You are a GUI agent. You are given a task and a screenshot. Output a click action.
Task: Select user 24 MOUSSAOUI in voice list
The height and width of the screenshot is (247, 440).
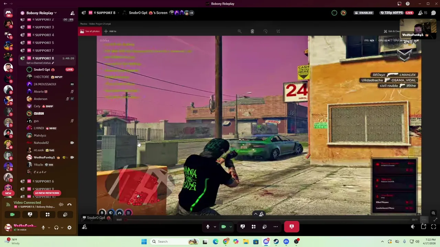51,84
